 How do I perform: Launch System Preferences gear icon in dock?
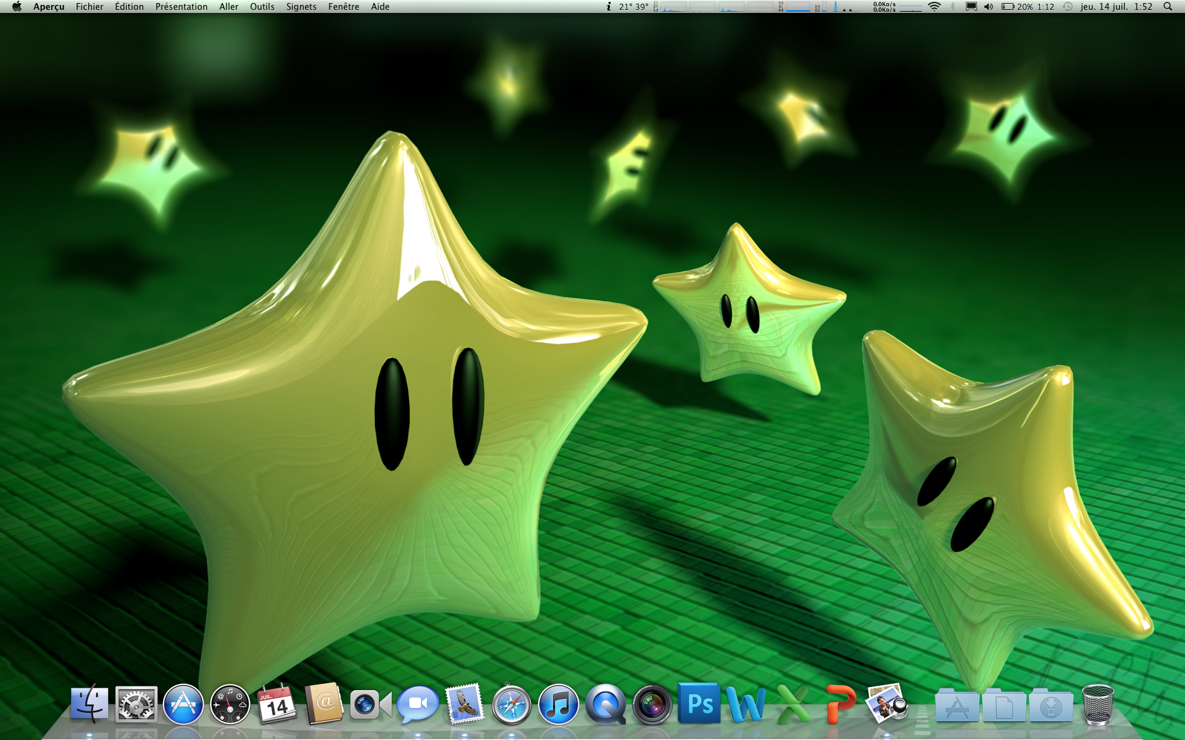coord(136,704)
